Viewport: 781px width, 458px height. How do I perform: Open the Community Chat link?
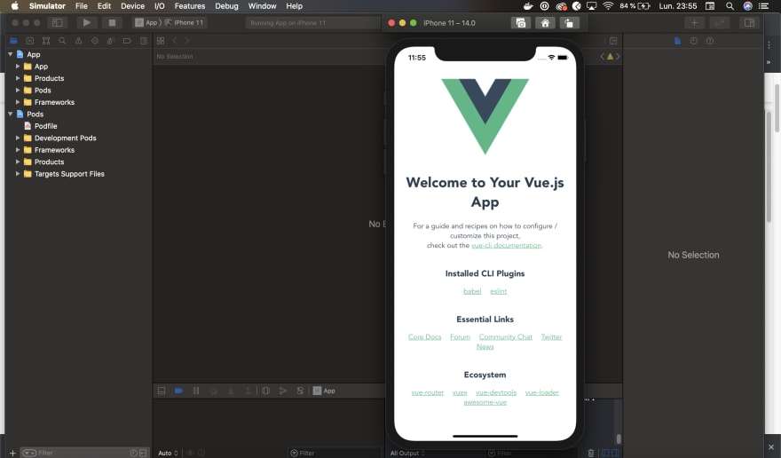pyautogui.click(x=506, y=337)
